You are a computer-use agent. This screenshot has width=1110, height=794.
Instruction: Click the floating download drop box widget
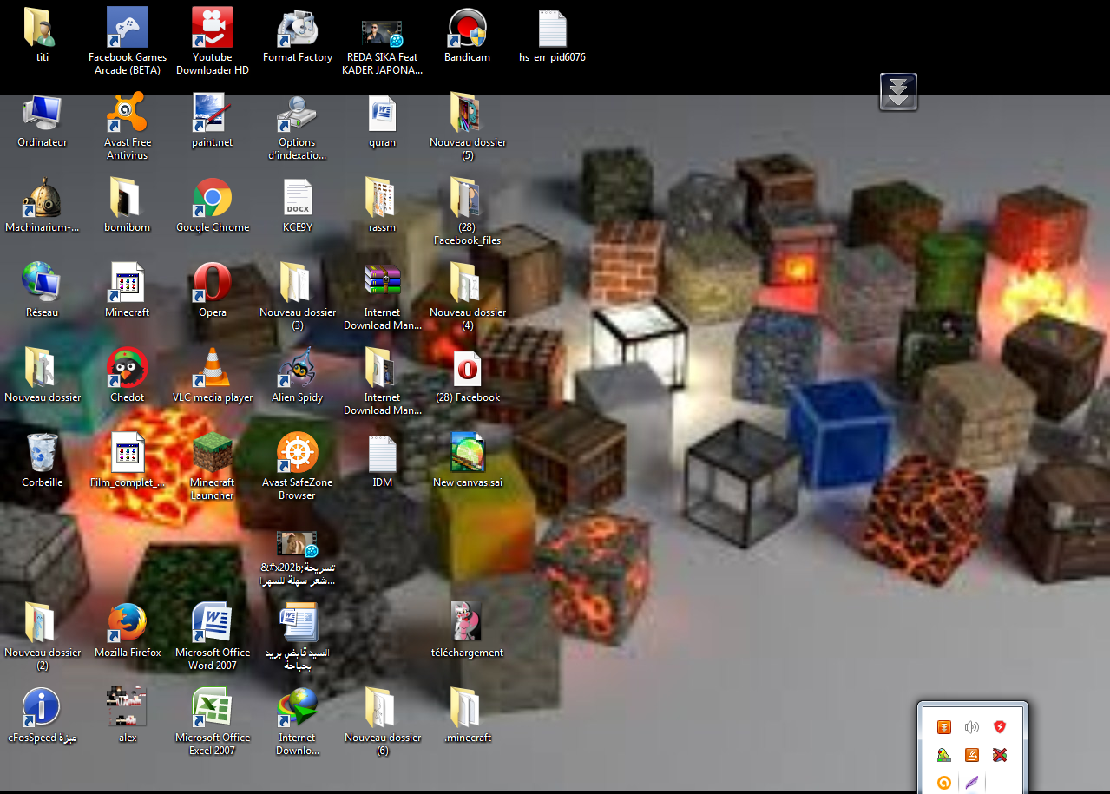point(898,91)
